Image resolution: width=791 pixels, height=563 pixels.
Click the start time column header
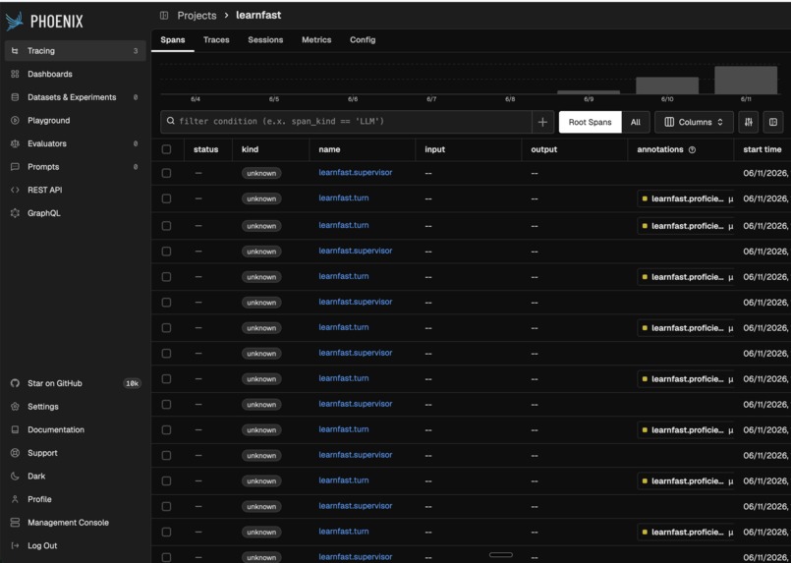pyautogui.click(x=763, y=149)
